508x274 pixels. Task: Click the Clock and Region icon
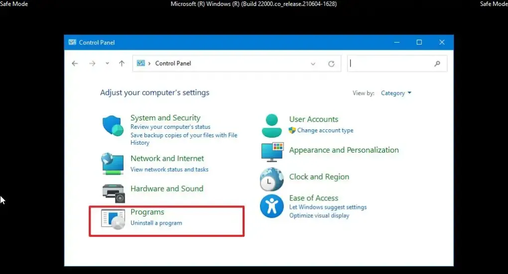click(271, 179)
